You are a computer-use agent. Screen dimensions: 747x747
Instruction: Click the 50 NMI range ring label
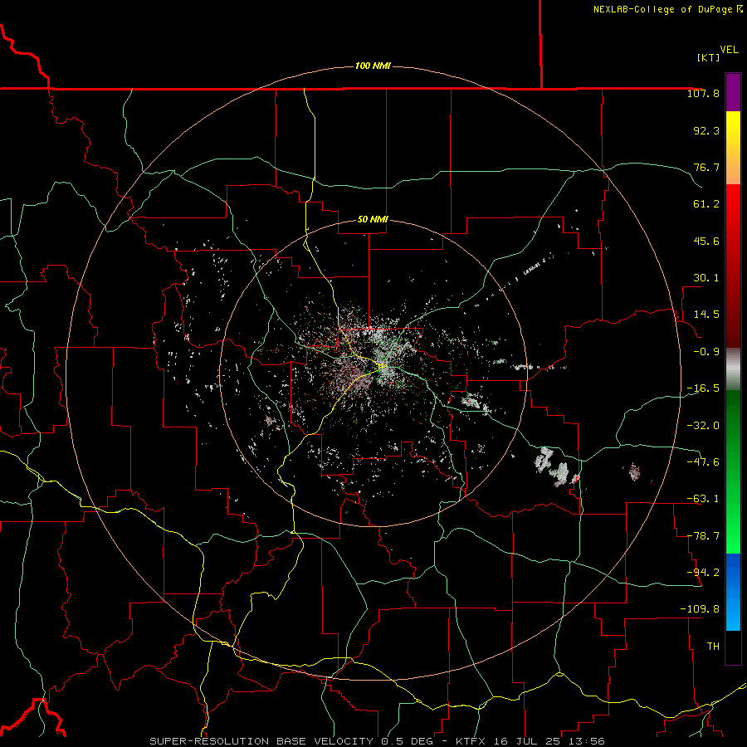click(x=373, y=219)
